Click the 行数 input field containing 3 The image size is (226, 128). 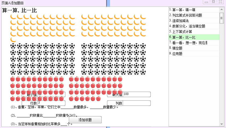[51, 103]
